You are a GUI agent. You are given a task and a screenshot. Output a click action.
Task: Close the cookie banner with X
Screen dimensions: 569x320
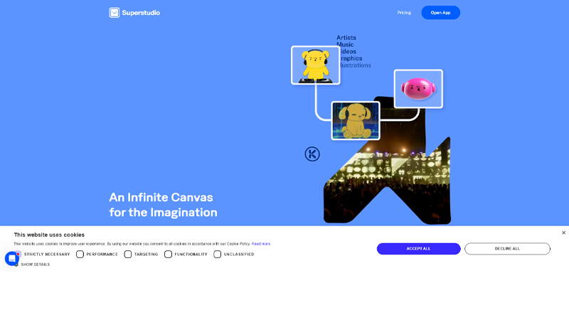pos(563,233)
